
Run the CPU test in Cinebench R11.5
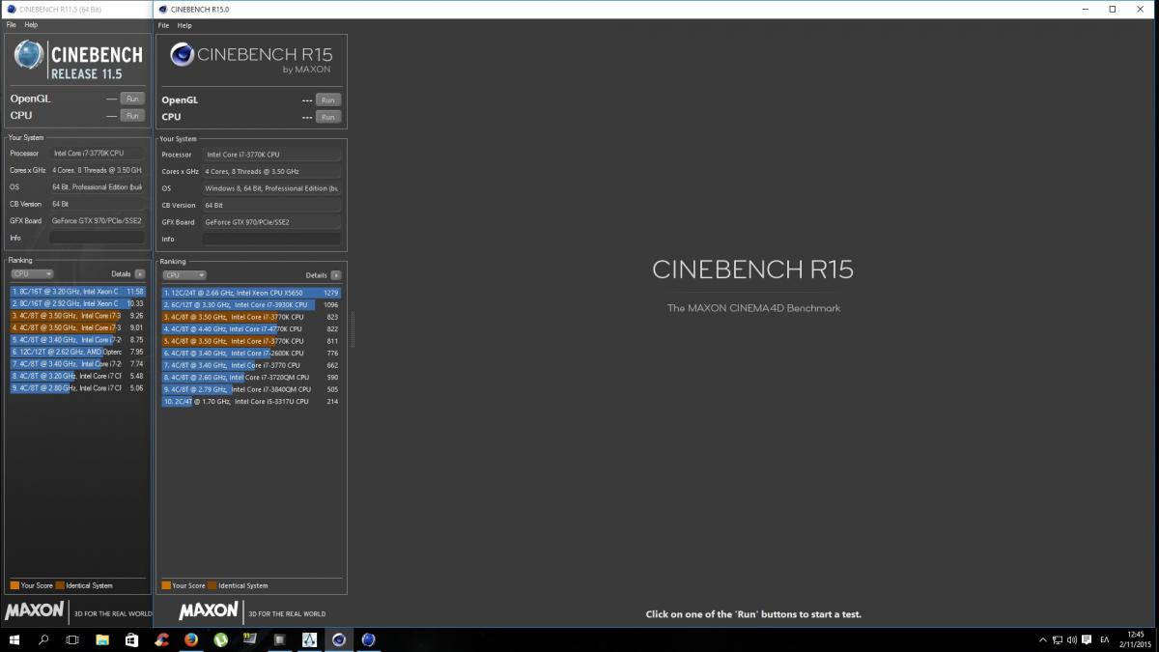coord(132,115)
